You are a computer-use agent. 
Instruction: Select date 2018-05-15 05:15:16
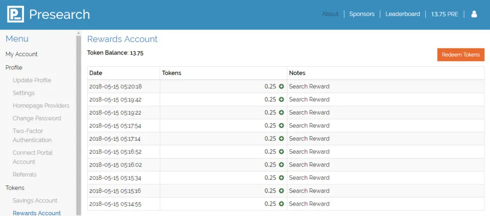tap(116, 191)
